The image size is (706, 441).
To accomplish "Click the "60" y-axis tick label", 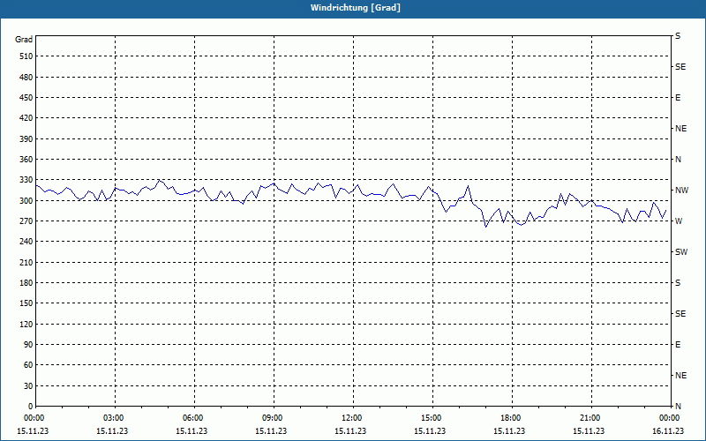I will tap(28, 365).
